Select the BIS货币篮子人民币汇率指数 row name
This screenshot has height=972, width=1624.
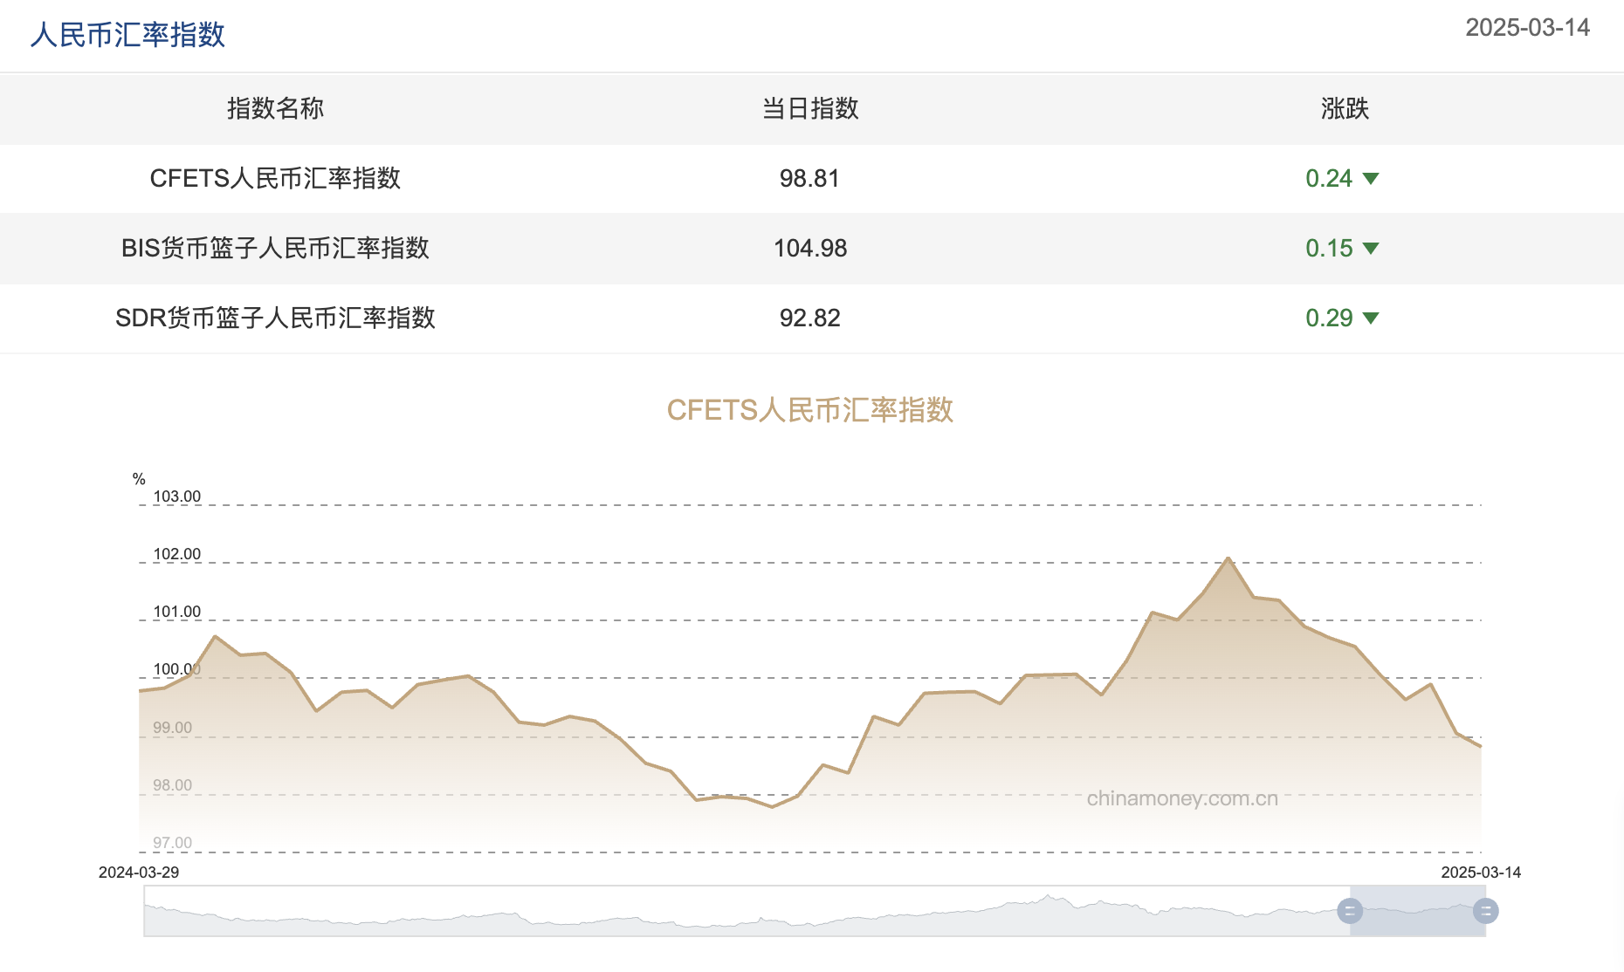pyautogui.click(x=275, y=249)
